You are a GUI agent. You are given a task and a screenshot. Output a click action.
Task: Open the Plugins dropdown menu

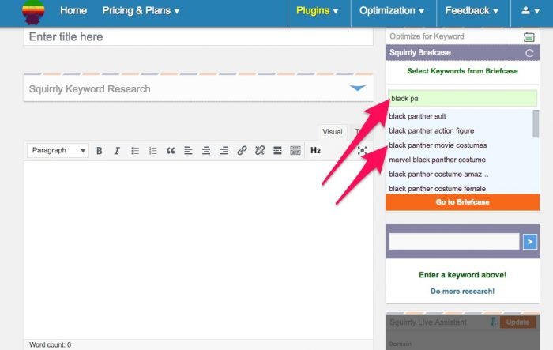click(x=318, y=11)
